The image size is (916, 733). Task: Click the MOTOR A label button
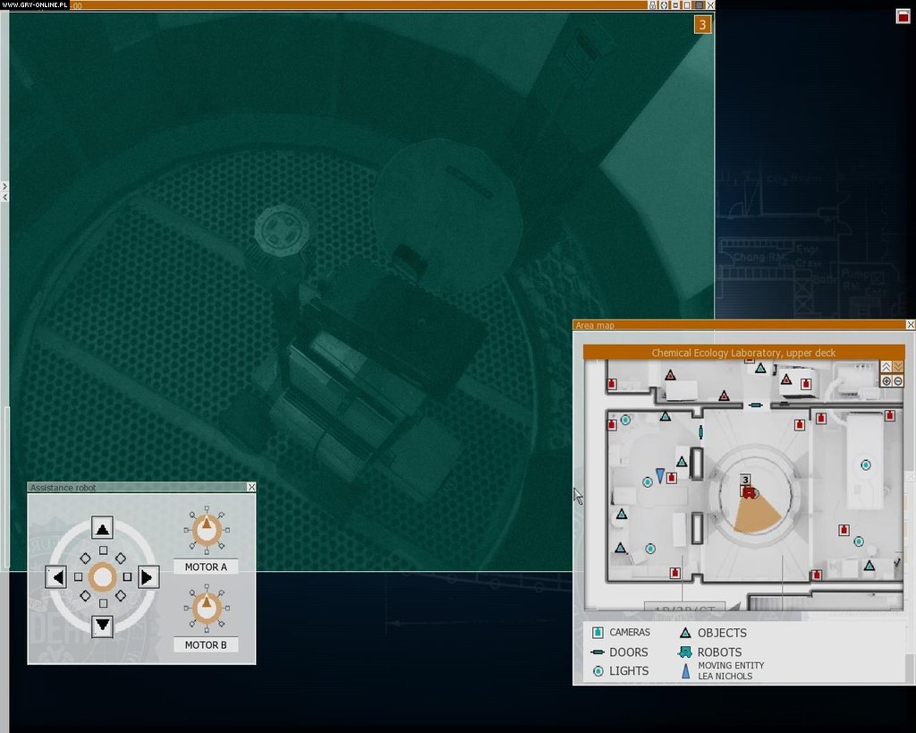[206, 567]
